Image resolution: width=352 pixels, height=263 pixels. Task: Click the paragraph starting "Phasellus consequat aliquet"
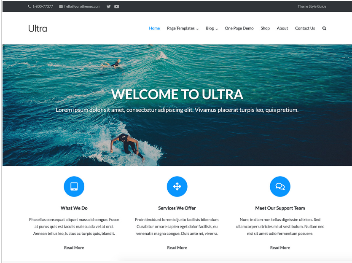[74, 226]
